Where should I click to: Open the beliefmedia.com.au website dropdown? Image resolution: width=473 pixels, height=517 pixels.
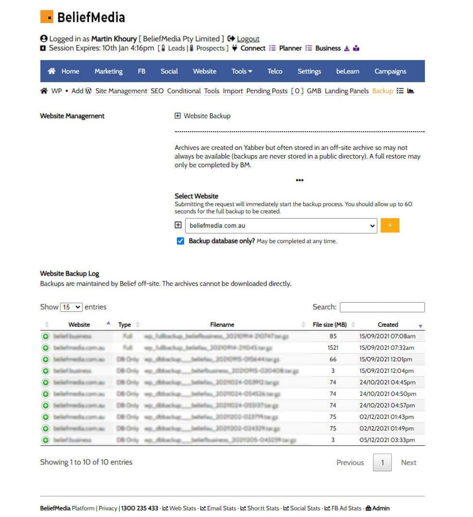pyautogui.click(x=281, y=226)
